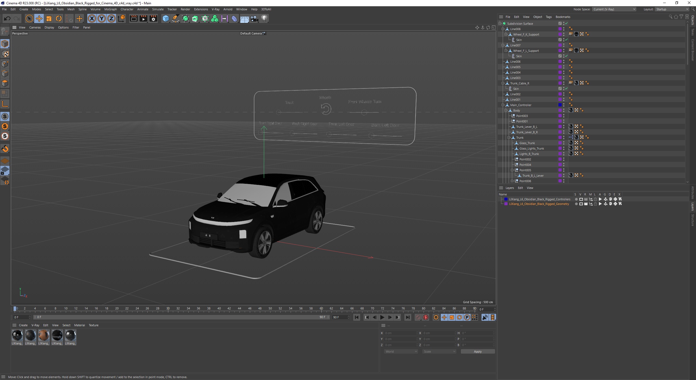The height and width of the screenshot is (380, 696).
Task: Click Main_Controller blue layer swatch
Action: tap(560, 105)
